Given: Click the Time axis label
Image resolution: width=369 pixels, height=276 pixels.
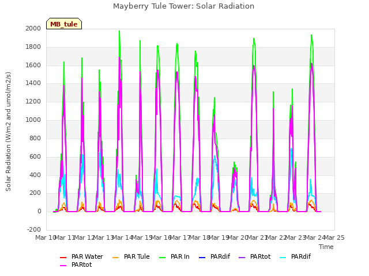Looking at the screenshot, I should click(x=326, y=247).
